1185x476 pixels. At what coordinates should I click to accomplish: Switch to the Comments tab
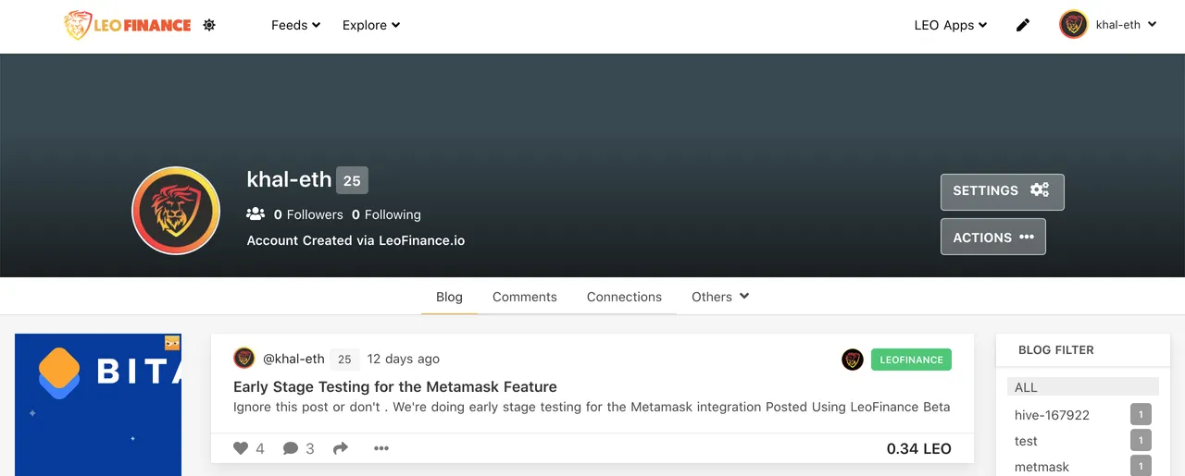(525, 297)
